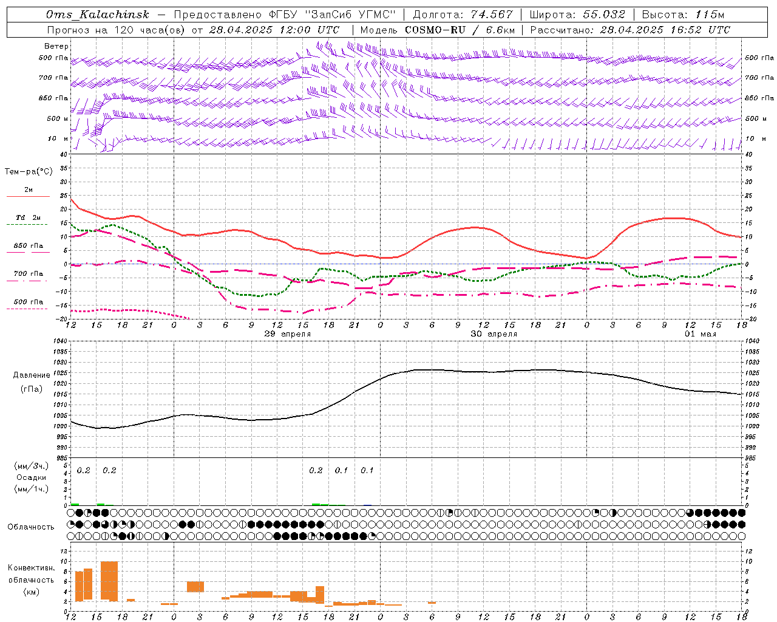Click the tallest orange convective cloud bar
777x622 pixels.
tap(109, 581)
